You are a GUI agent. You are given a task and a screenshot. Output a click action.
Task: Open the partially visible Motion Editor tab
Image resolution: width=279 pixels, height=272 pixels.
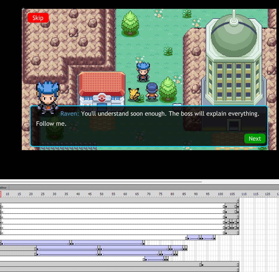coord(4,188)
